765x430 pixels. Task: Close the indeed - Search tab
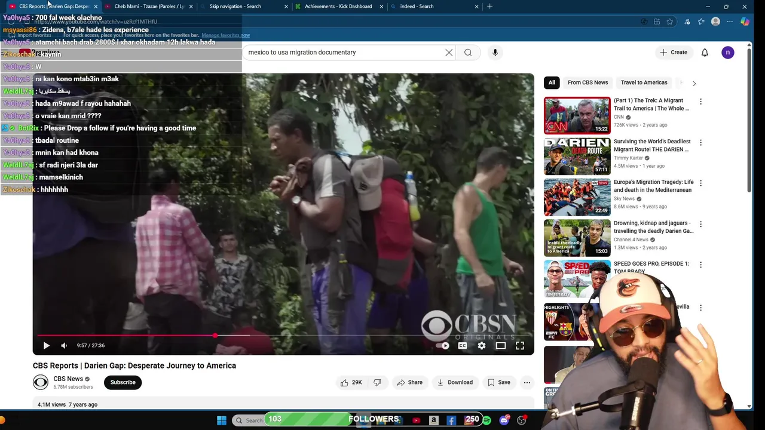point(476,7)
